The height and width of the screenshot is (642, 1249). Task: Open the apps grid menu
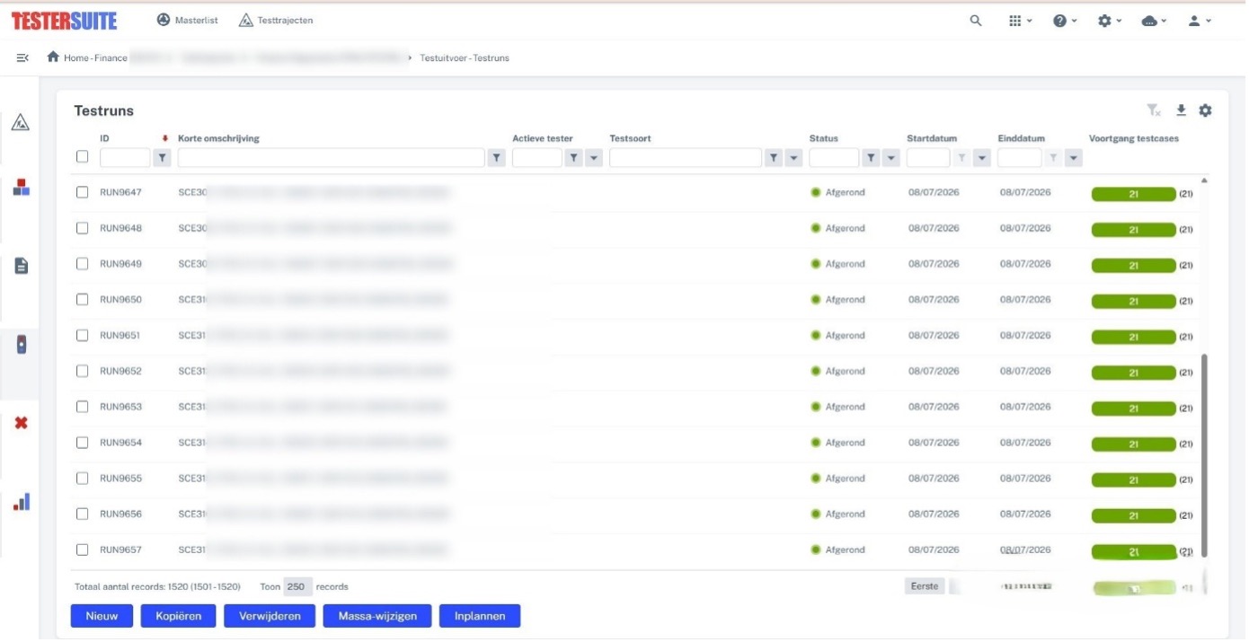[x=1020, y=21]
